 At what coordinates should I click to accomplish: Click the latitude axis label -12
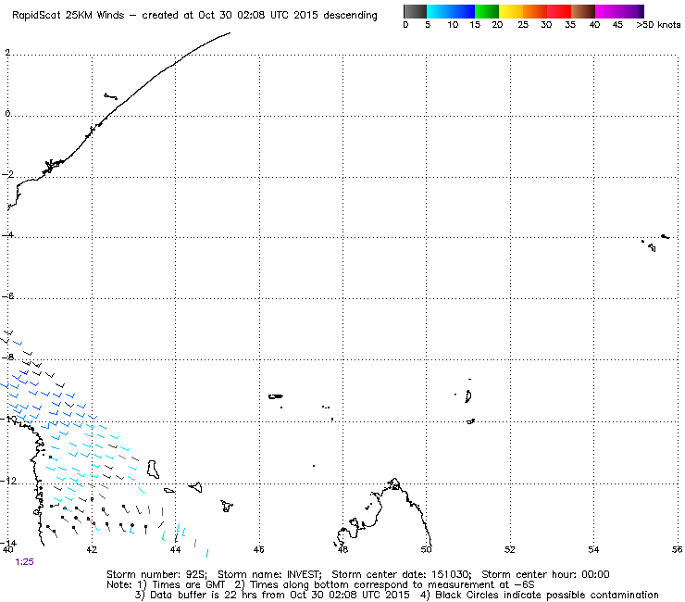(8, 481)
